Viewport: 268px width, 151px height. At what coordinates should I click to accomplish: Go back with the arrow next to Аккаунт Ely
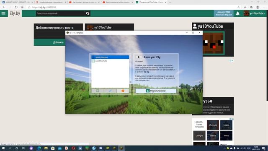139,57
